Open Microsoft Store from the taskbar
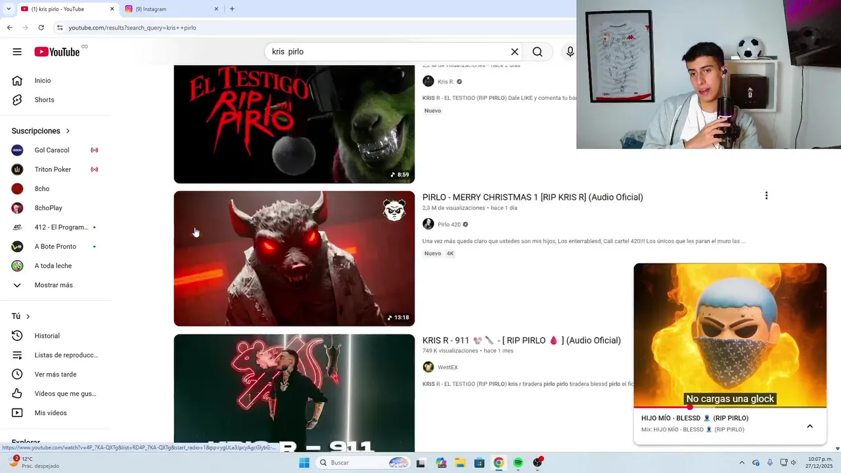This screenshot has width=841, height=473. (479, 462)
